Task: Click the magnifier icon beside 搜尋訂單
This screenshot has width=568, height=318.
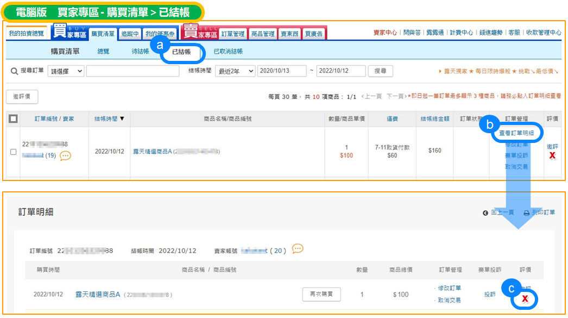Action: click(15, 71)
